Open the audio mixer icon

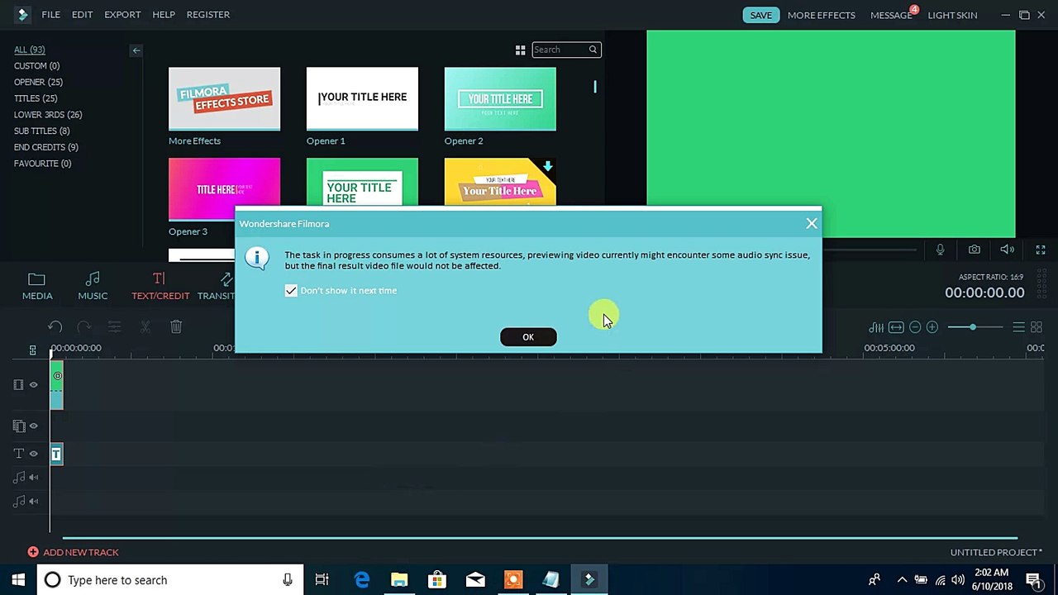(876, 327)
